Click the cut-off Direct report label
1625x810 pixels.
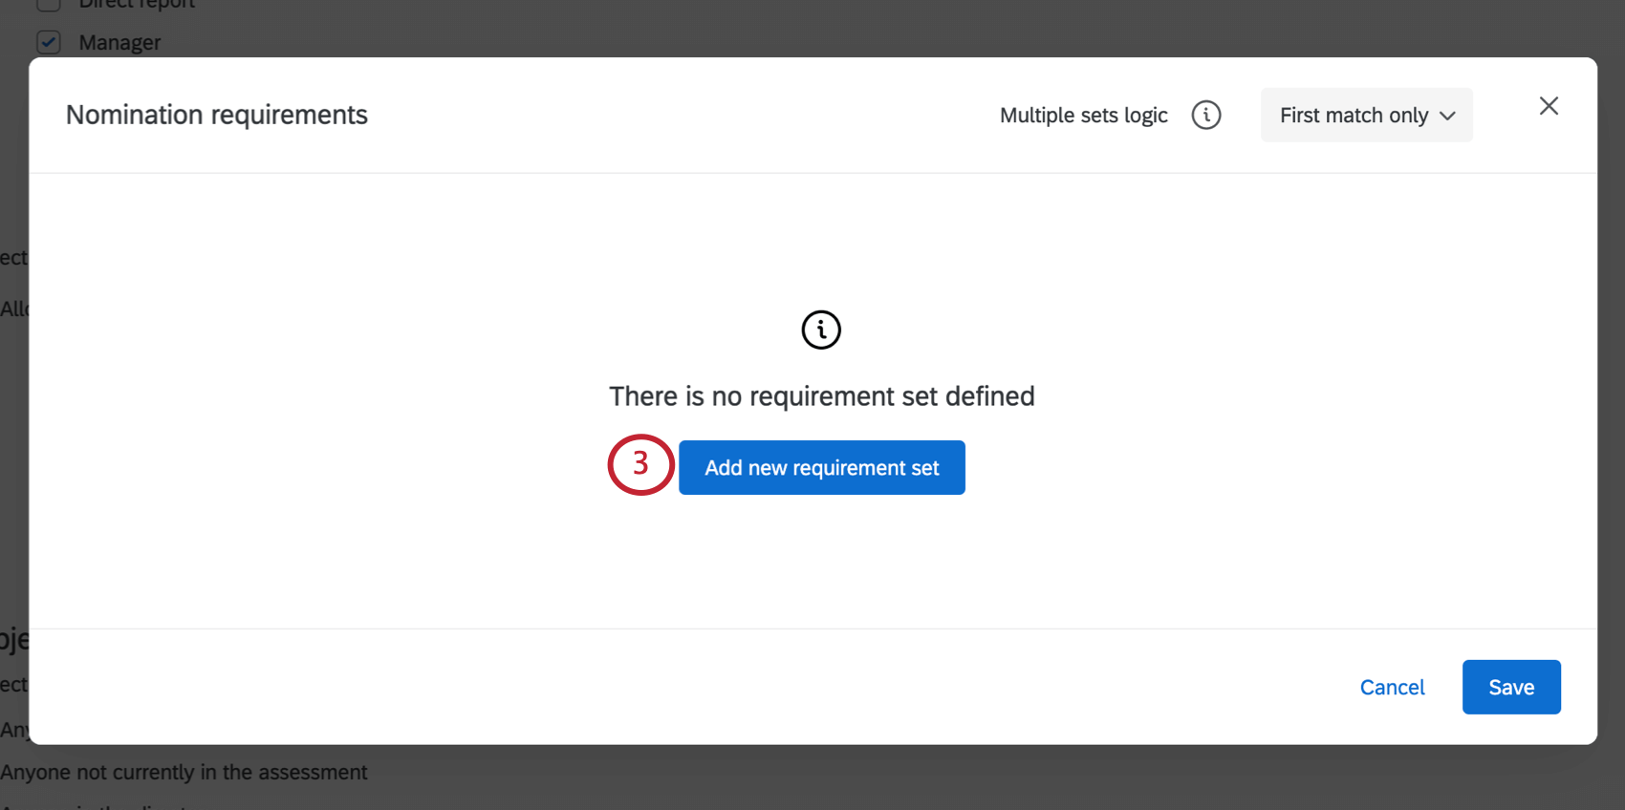click(x=137, y=5)
